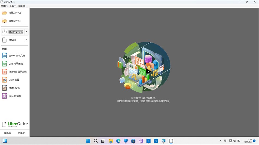Viewport: 259px width, 145px height.
Task: Create a new Math 公式
Action: point(15,88)
